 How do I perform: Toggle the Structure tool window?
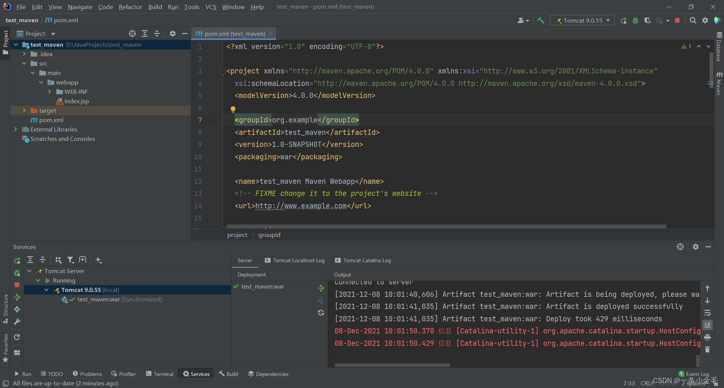(x=5, y=309)
